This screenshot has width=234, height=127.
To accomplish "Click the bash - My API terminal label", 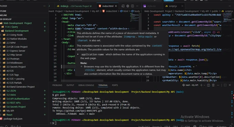I will point(192,85).
